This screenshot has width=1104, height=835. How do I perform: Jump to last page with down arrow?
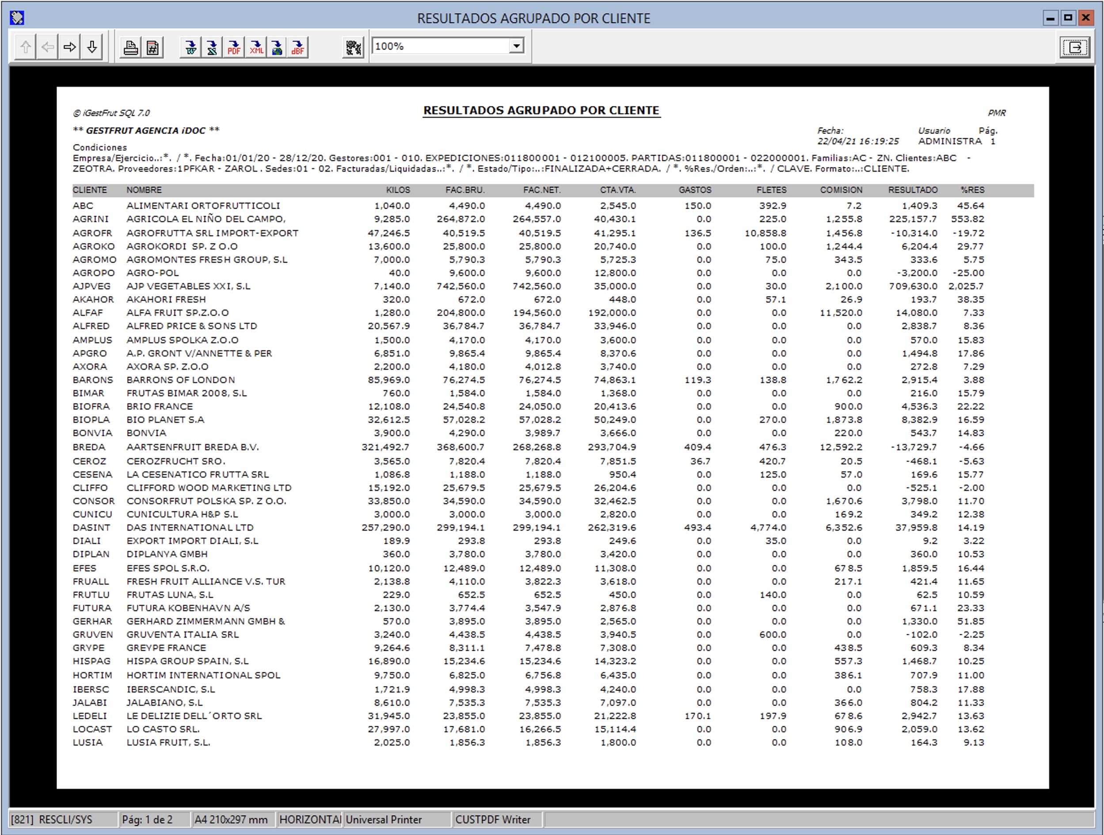pyautogui.click(x=92, y=47)
